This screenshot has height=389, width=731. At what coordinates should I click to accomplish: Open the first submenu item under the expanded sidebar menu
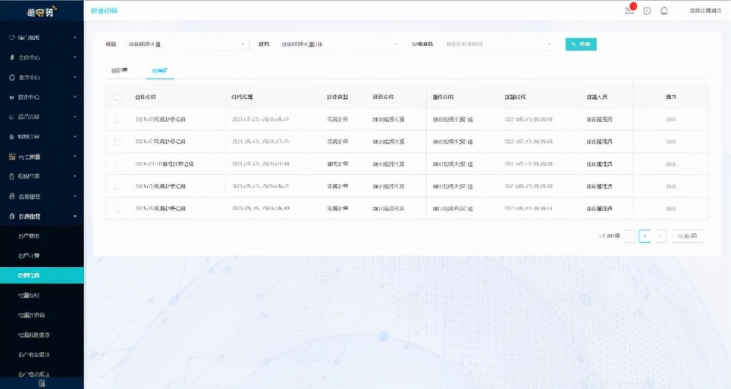[29, 236]
